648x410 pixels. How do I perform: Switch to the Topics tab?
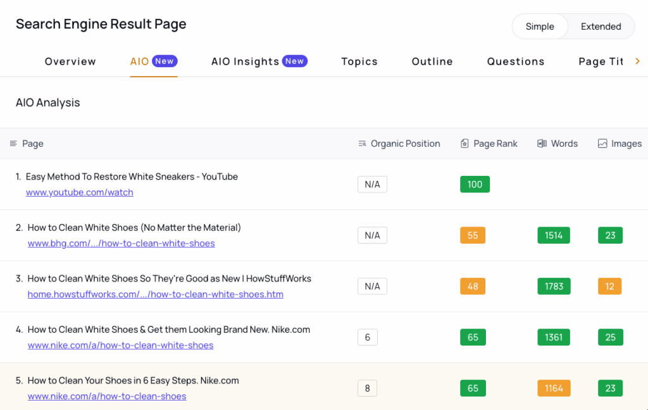coord(359,61)
